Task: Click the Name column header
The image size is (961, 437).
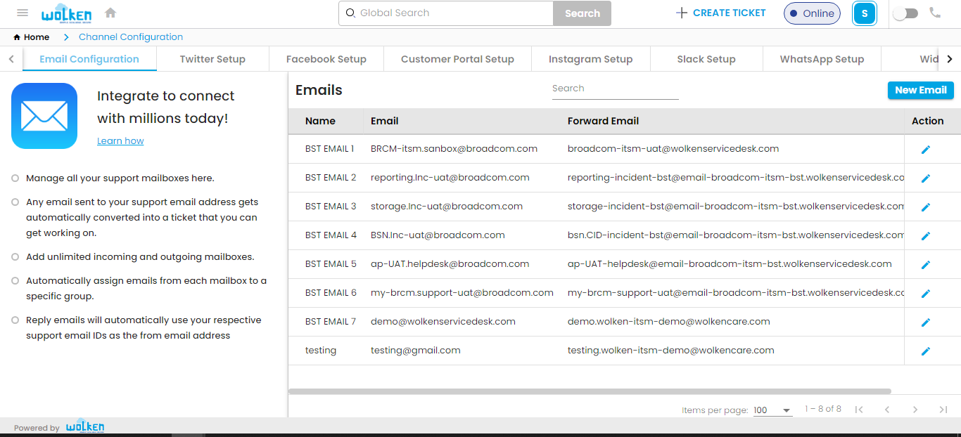Action: tap(320, 121)
